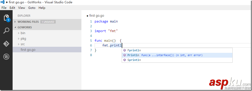Open the Debug view bug icon
252x91 pixels.
6,56
